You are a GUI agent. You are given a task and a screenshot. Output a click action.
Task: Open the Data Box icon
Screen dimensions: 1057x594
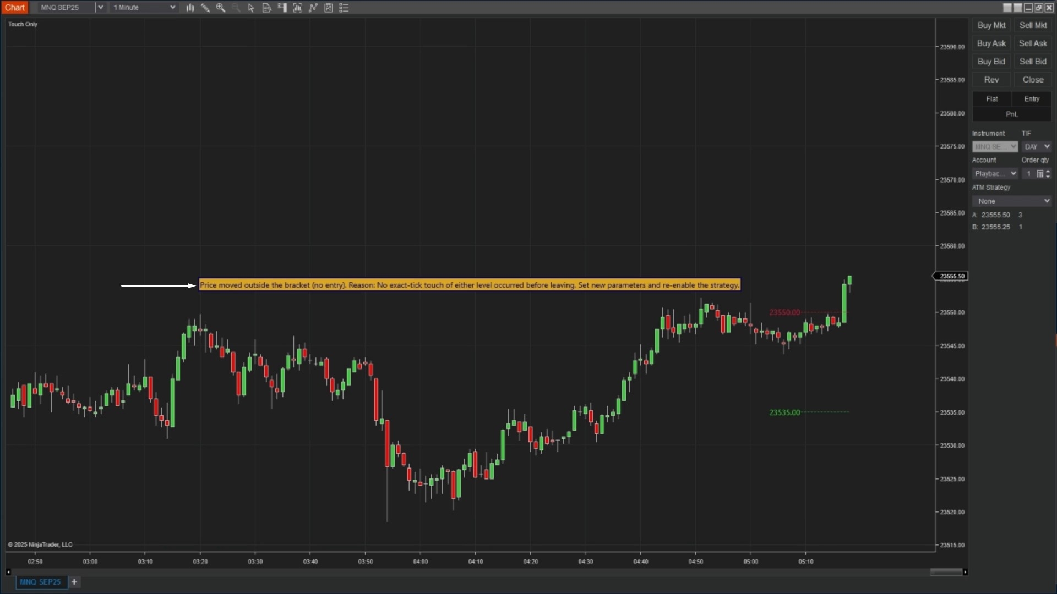(x=267, y=8)
